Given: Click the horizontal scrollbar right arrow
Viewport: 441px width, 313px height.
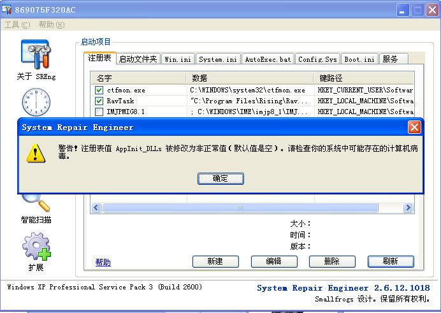Looking at the screenshot, I should tap(408, 208).
